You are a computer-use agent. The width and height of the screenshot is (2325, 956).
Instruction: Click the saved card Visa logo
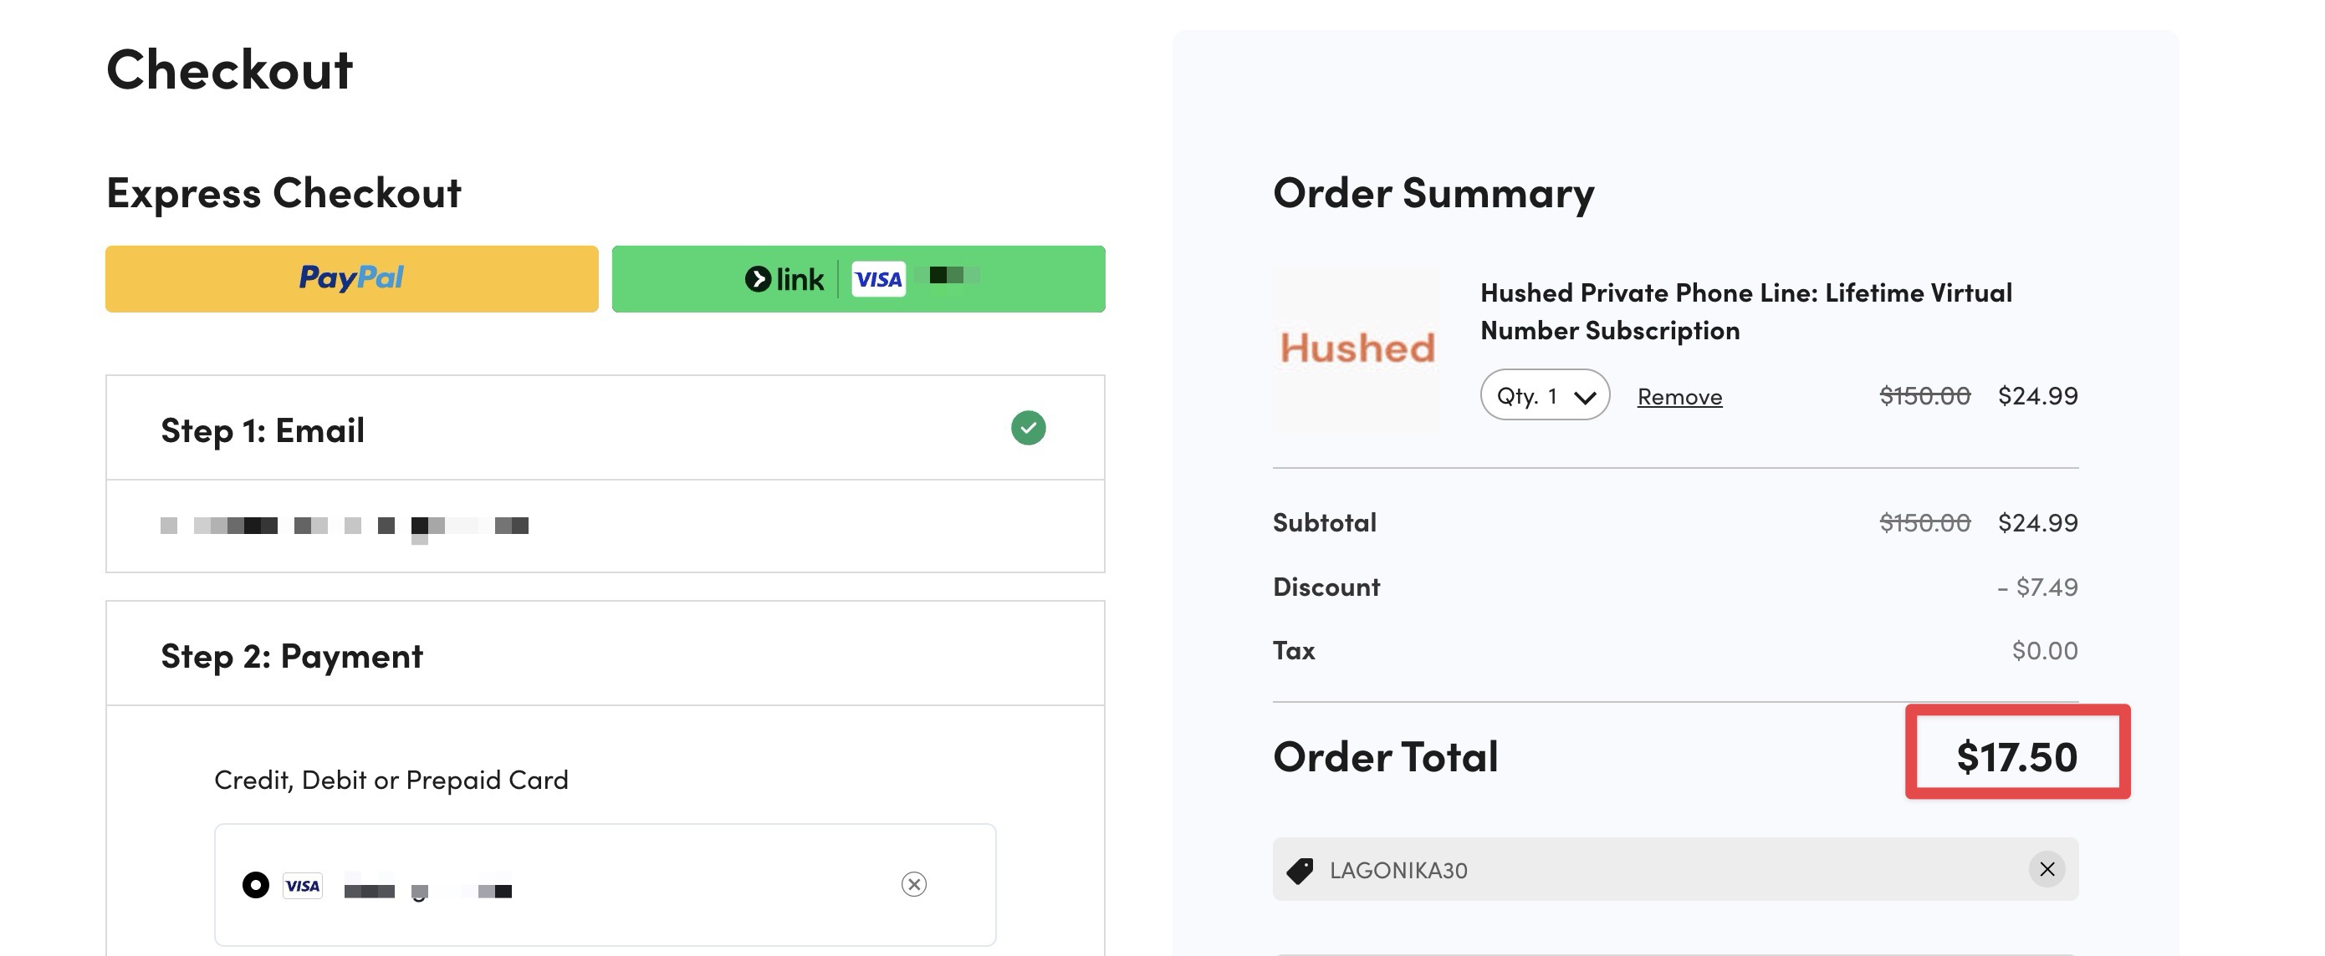click(303, 886)
